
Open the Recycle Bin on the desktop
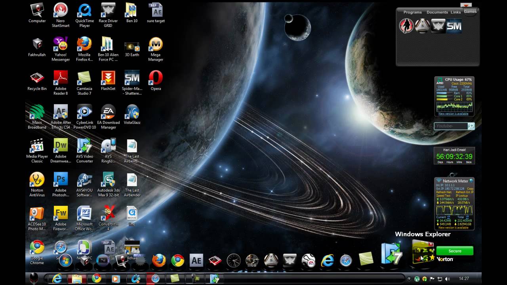click(x=37, y=81)
